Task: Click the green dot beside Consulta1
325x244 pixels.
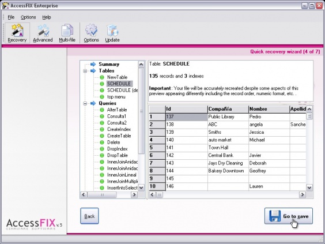Action: pyautogui.click(x=102, y=117)
